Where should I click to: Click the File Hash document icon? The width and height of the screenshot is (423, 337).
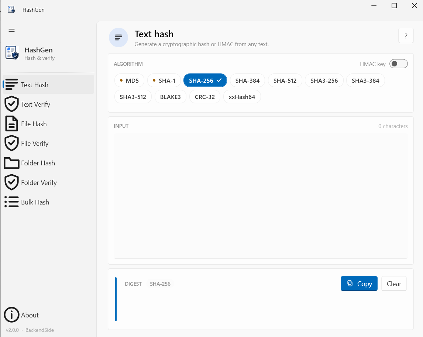click(11, 124)
